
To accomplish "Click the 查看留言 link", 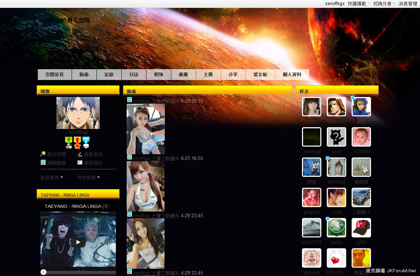I will tap(93, 154).
